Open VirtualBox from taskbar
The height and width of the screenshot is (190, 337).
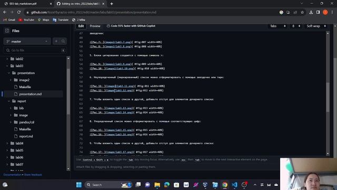[x=205, y=185]
